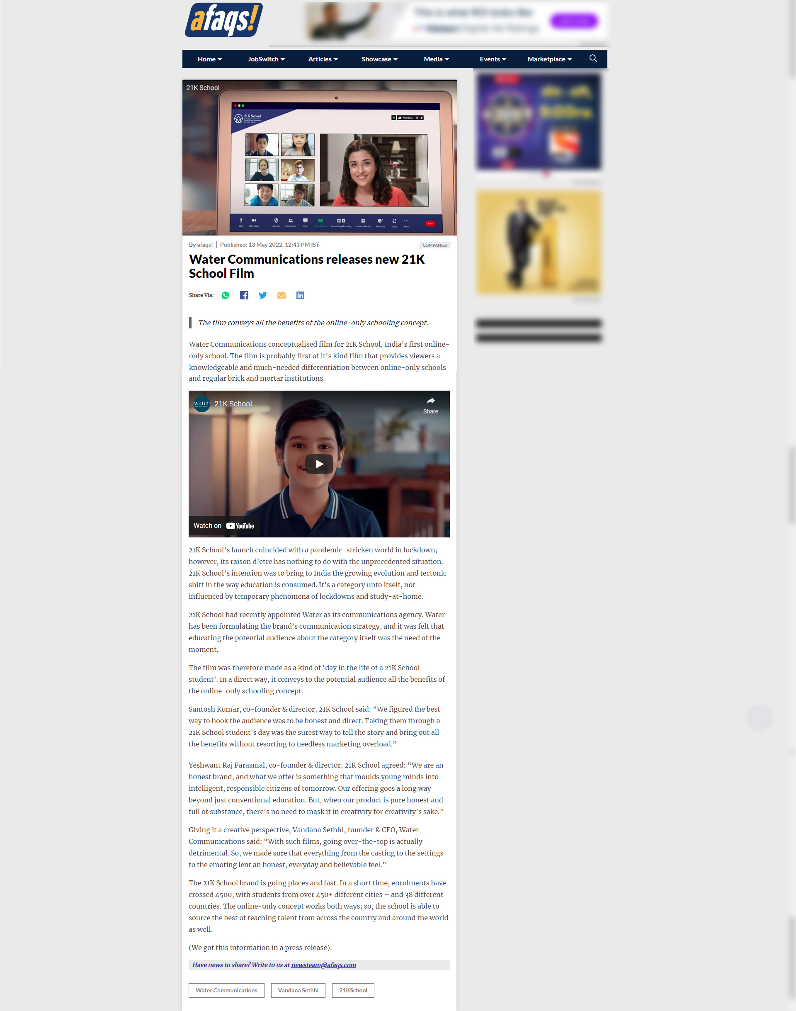Screen dimensions: 796x1011
Task: Expand the JobSwitch menu dropdown
Action: (x=267, y=59)
